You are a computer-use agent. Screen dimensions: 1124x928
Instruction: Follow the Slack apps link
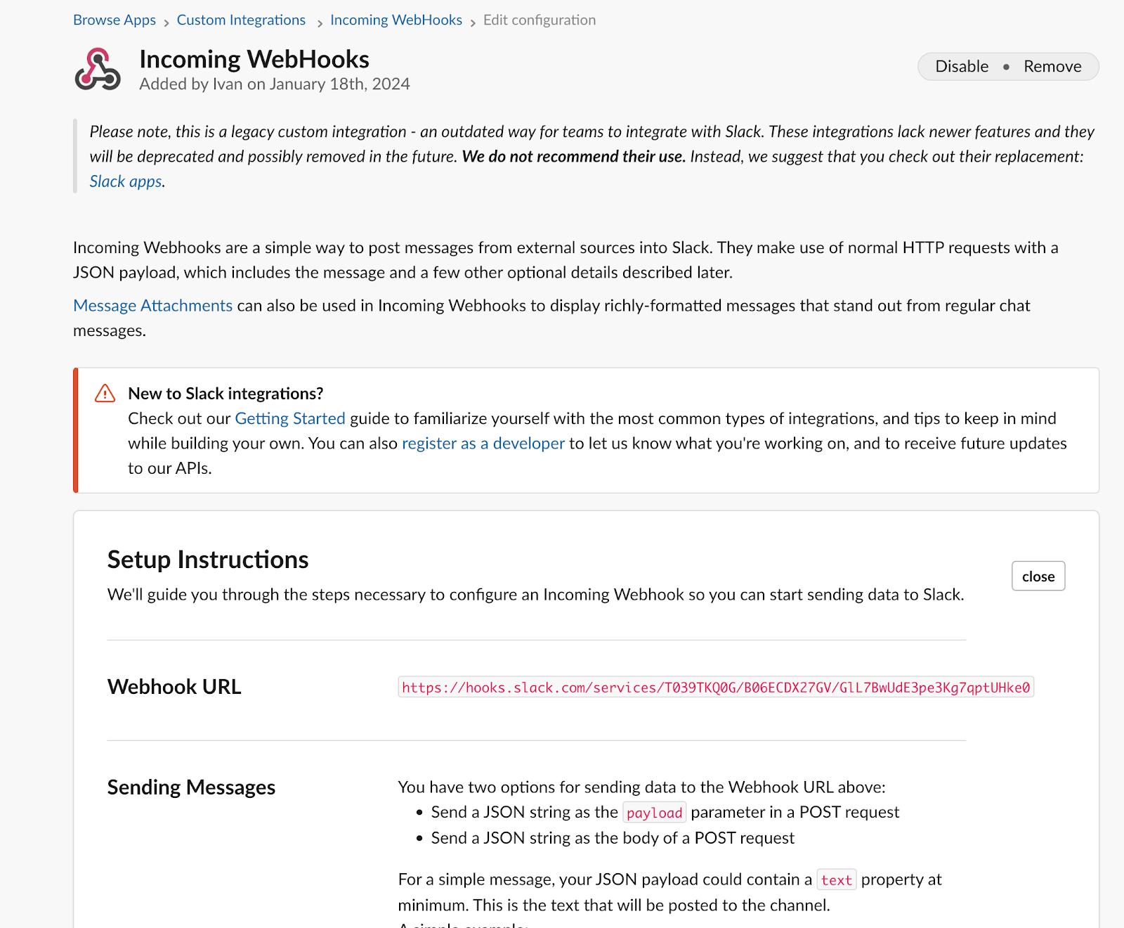point(126,181)
